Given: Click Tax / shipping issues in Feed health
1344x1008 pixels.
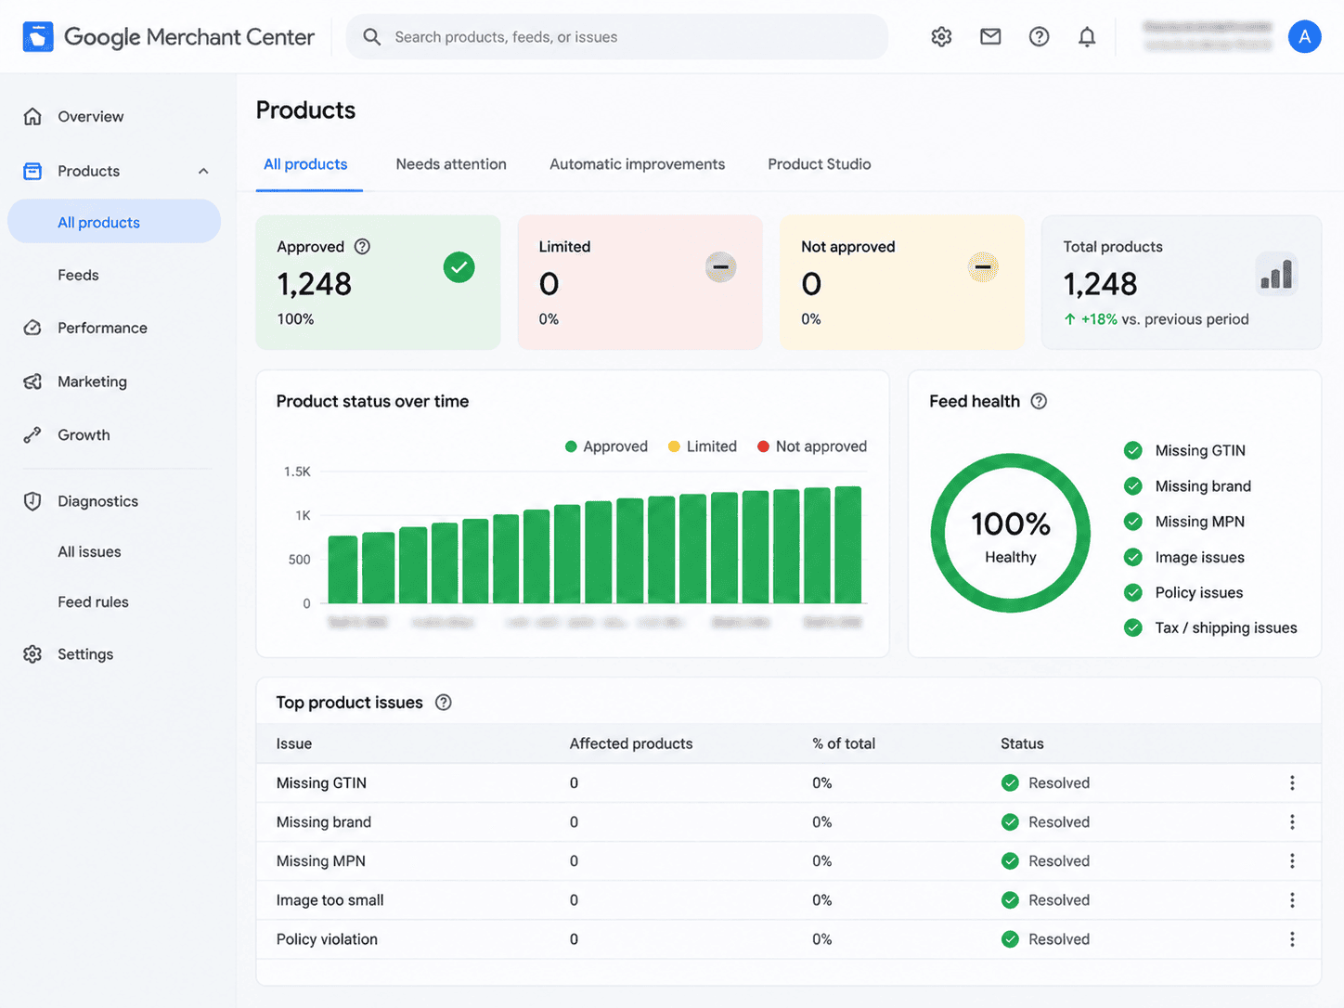Looking at the screenshot, I should point(1210,628).
